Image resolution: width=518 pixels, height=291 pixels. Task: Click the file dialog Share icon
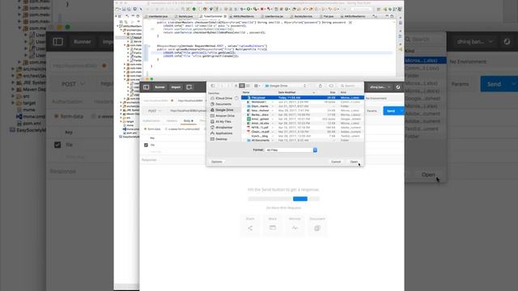click(x=321, y=86)
